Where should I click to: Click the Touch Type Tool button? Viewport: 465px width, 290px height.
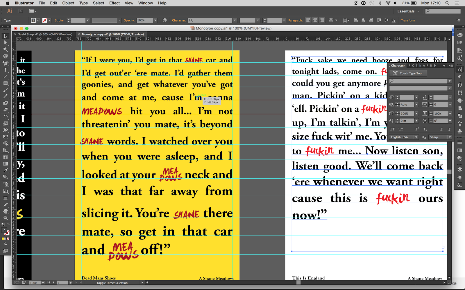click(408, 73)
